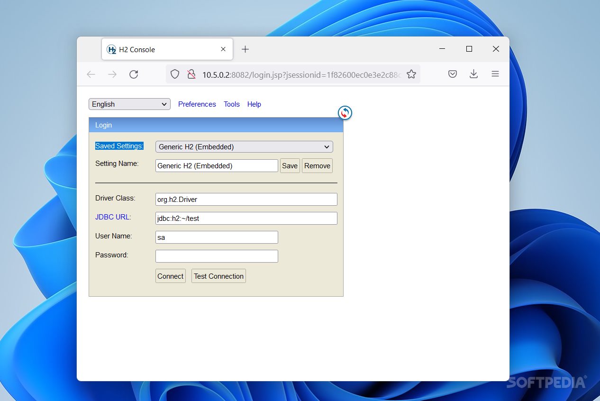This screenshot has height=401, width=600.
Task: Bookmark this page with the star icon
Action: (411, 74)
